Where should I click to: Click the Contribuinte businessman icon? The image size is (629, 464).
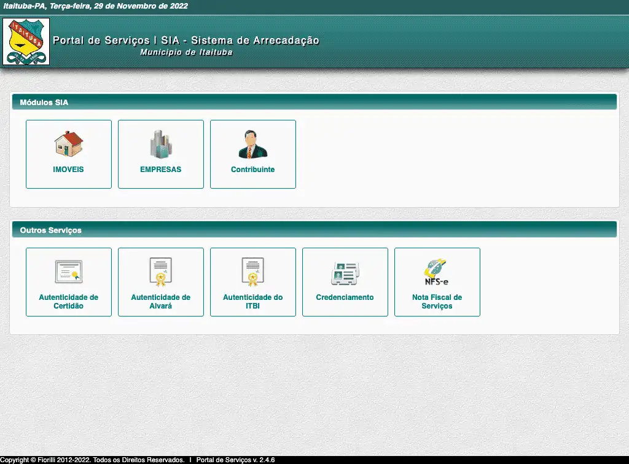(253, 144)
